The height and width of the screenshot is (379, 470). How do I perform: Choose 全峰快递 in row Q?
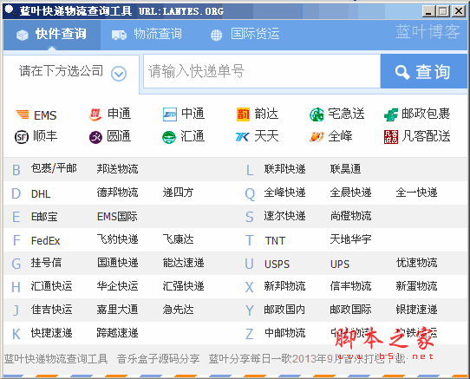(284, 193)
